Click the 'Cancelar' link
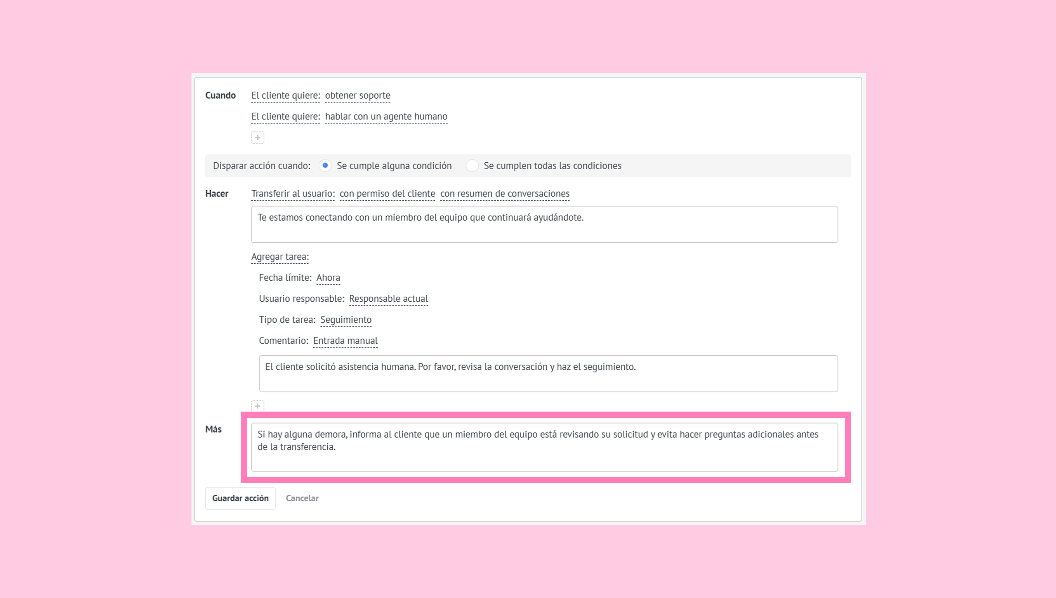1056x598 pixels. (302, 498)
